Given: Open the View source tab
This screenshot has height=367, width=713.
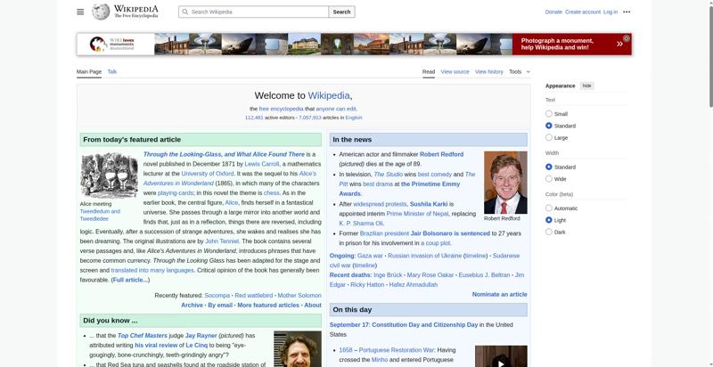Looking at the screenshot, I should point(455,72).
